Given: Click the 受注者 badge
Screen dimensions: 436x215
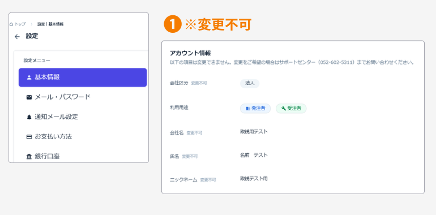Looking at the screenshot, I should (x=291, y=109).
